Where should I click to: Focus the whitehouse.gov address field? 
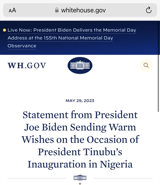83,10
